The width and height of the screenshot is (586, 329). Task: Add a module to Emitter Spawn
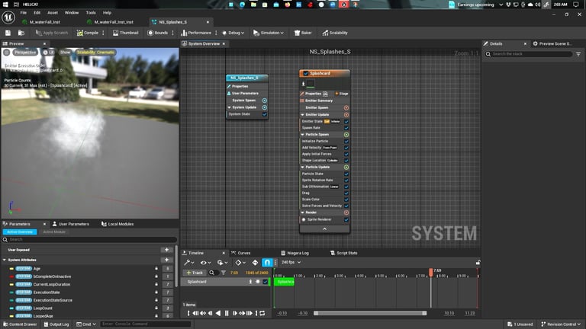(346, 108)
